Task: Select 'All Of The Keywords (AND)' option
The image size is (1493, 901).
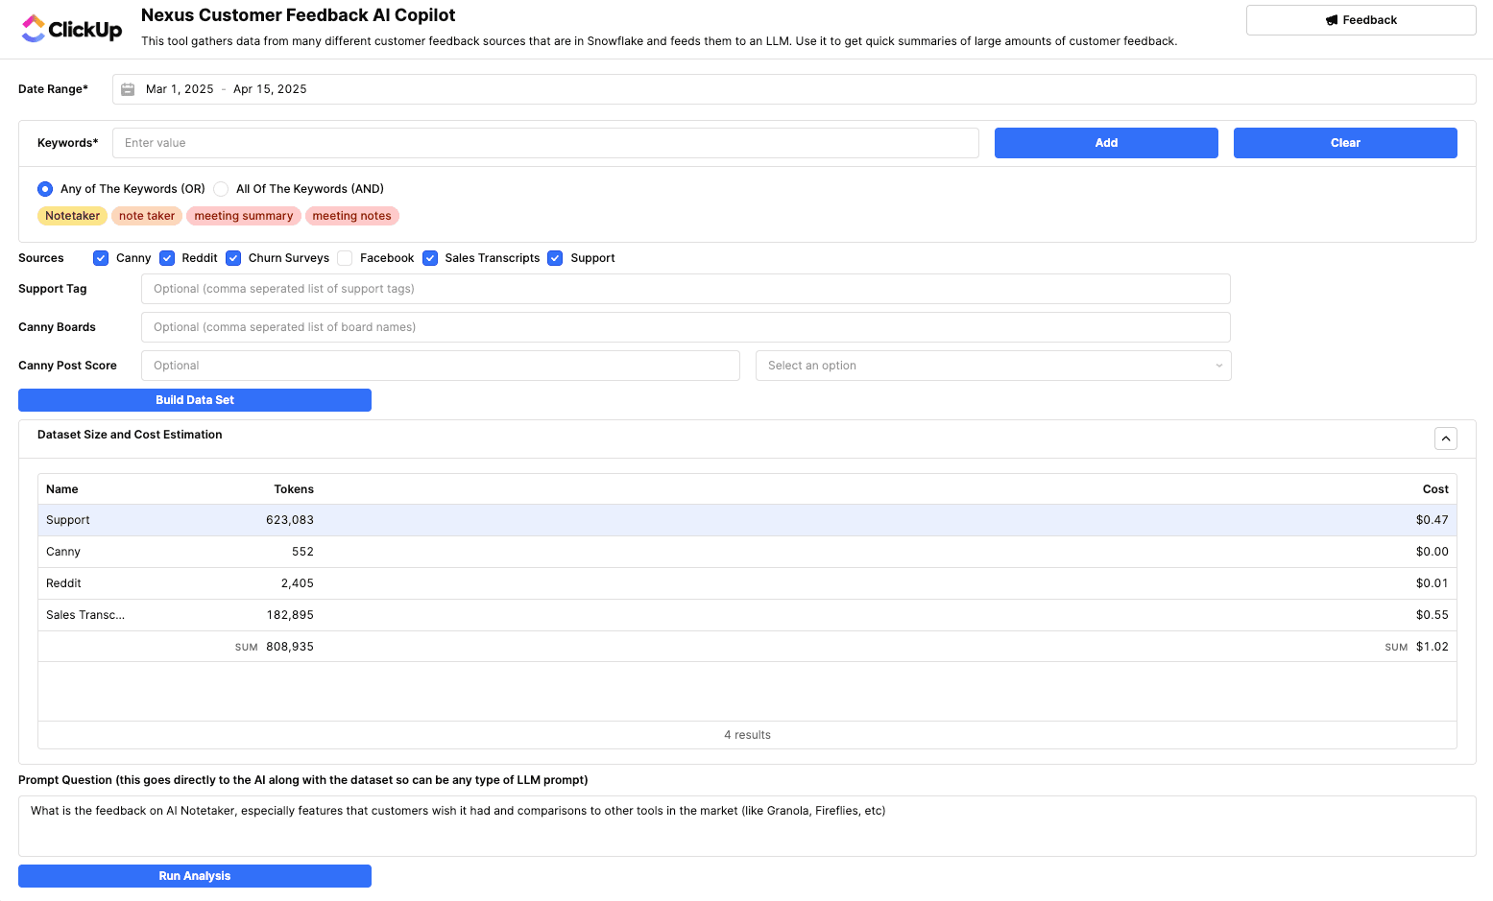Action: point(220,189)
